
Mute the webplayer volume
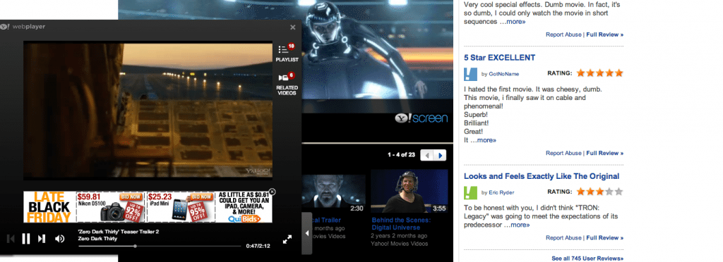coord(59,239)
